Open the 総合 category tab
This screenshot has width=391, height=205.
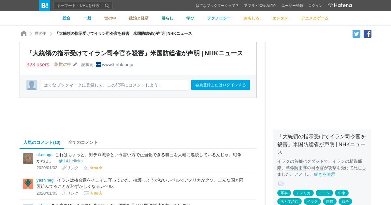66,18
